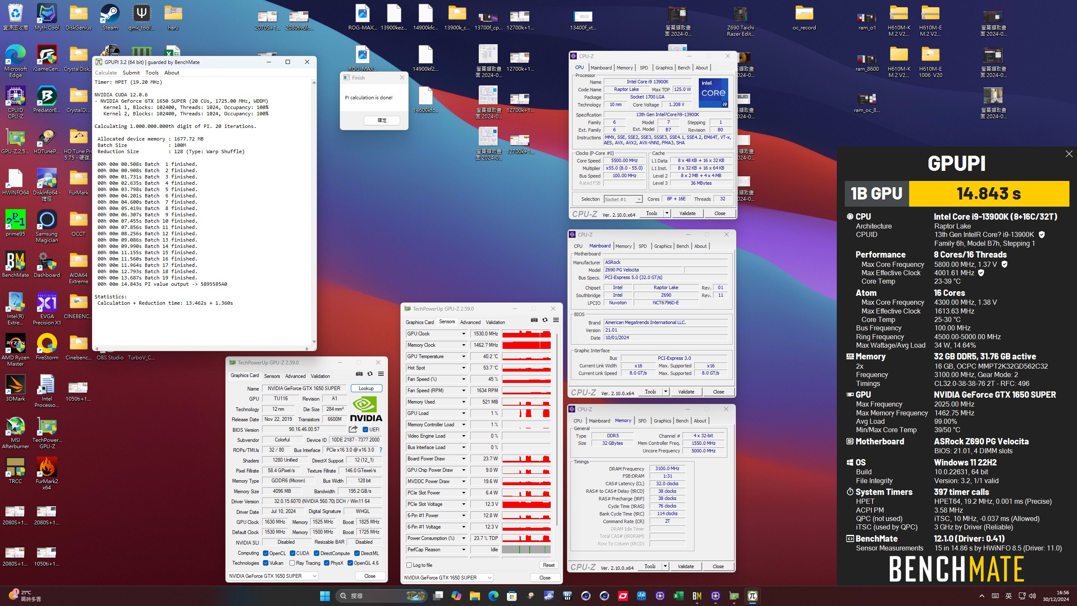
Task: Select SPD tab in bottom CPU-Z Memory window
Action: 642,421
